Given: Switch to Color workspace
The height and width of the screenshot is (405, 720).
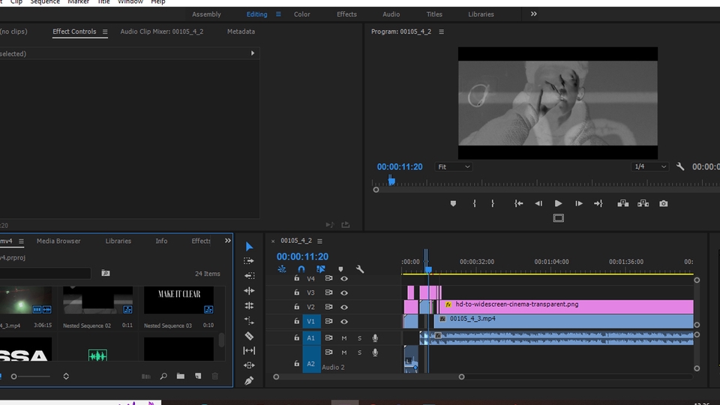Looking at the screenshot, I should 302,14.
